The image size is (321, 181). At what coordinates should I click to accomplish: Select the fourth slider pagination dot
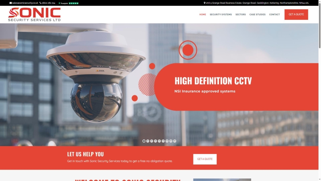pos(155,141)
